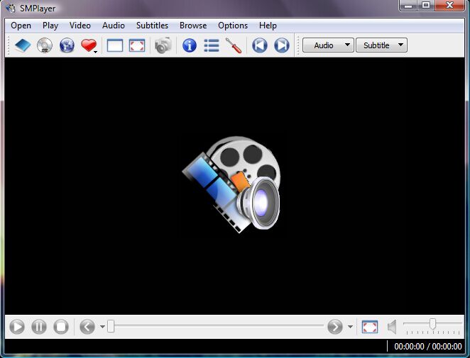470x358 pixels.
Task: Open preferences with the tools icon
Action: tap(234, 46)
